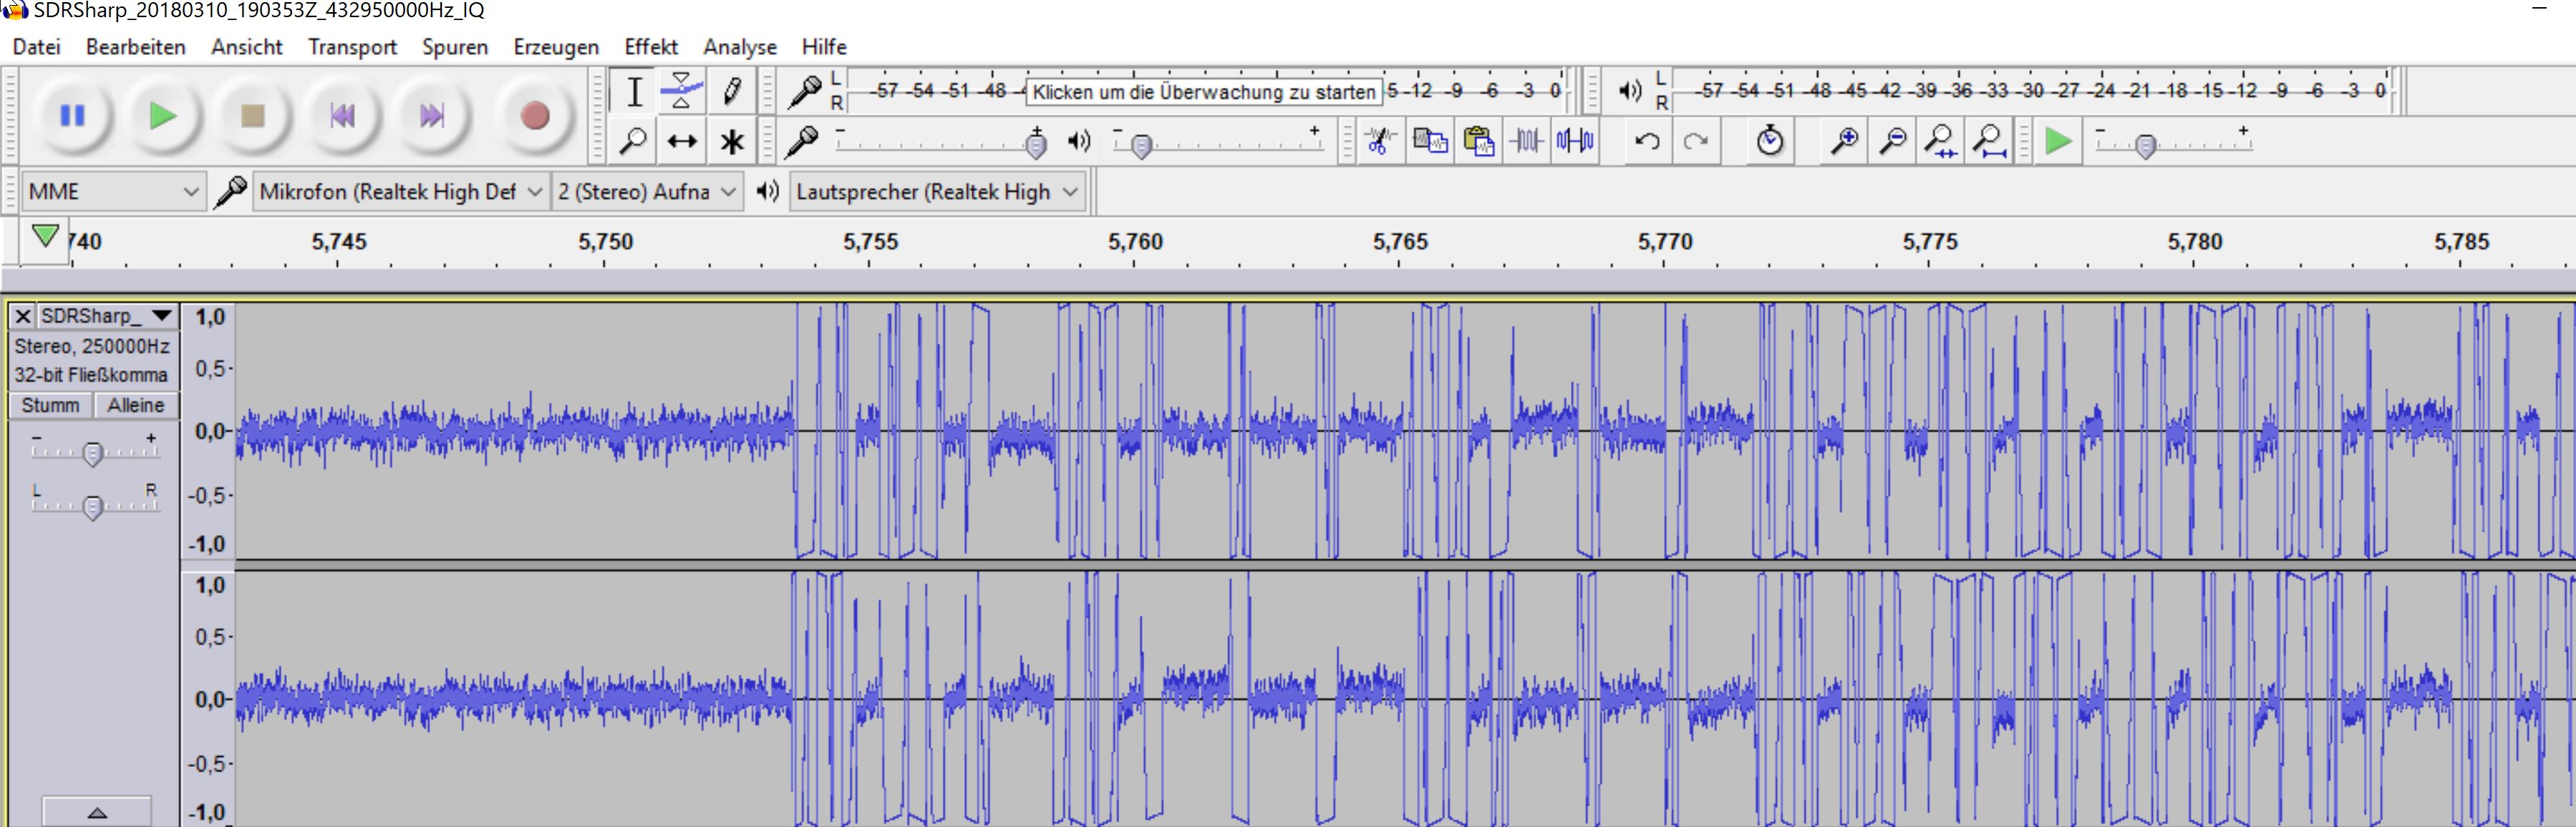
Task: Open the Lautsprecher playback device dropdown
Action: (x=937, y=192)
